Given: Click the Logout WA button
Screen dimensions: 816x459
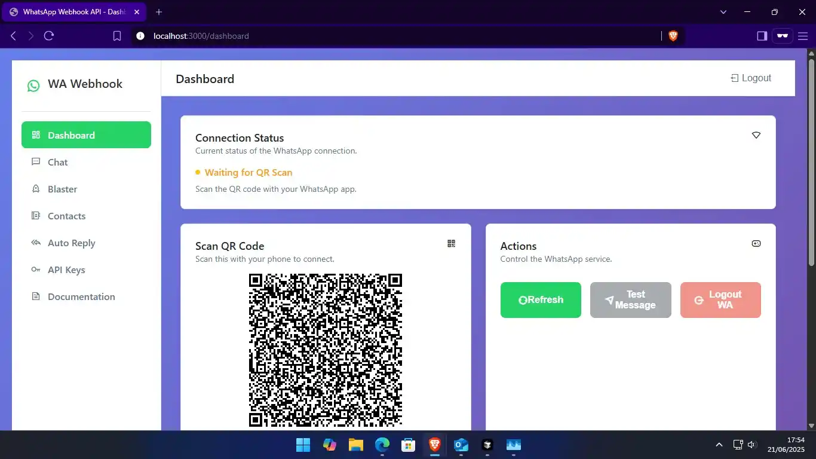Looking at the screenshot, I should pos(720,300).
